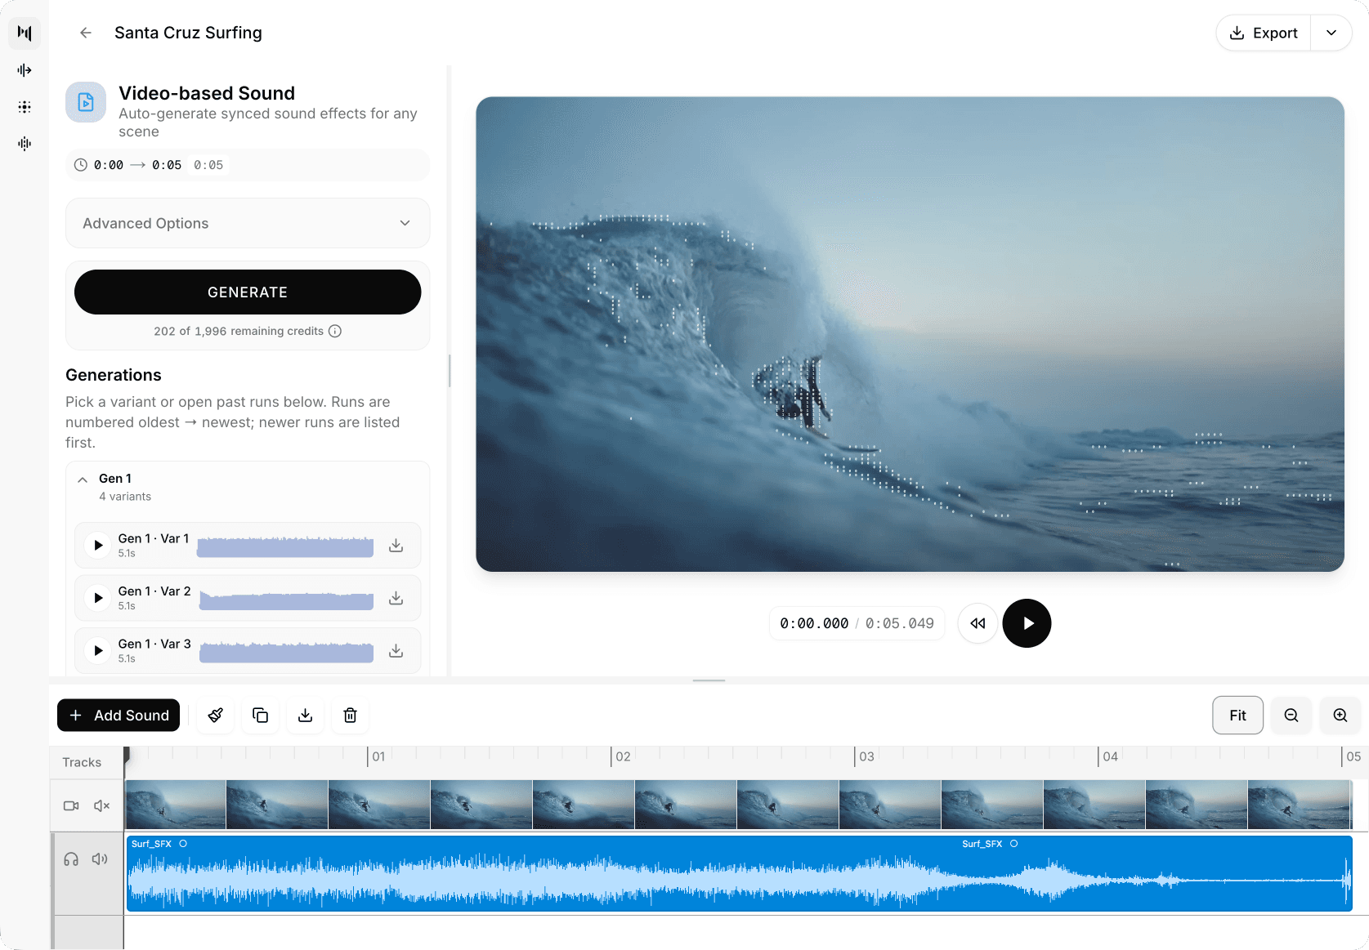
Task: Play the video preview
Action: [1027, 623]
